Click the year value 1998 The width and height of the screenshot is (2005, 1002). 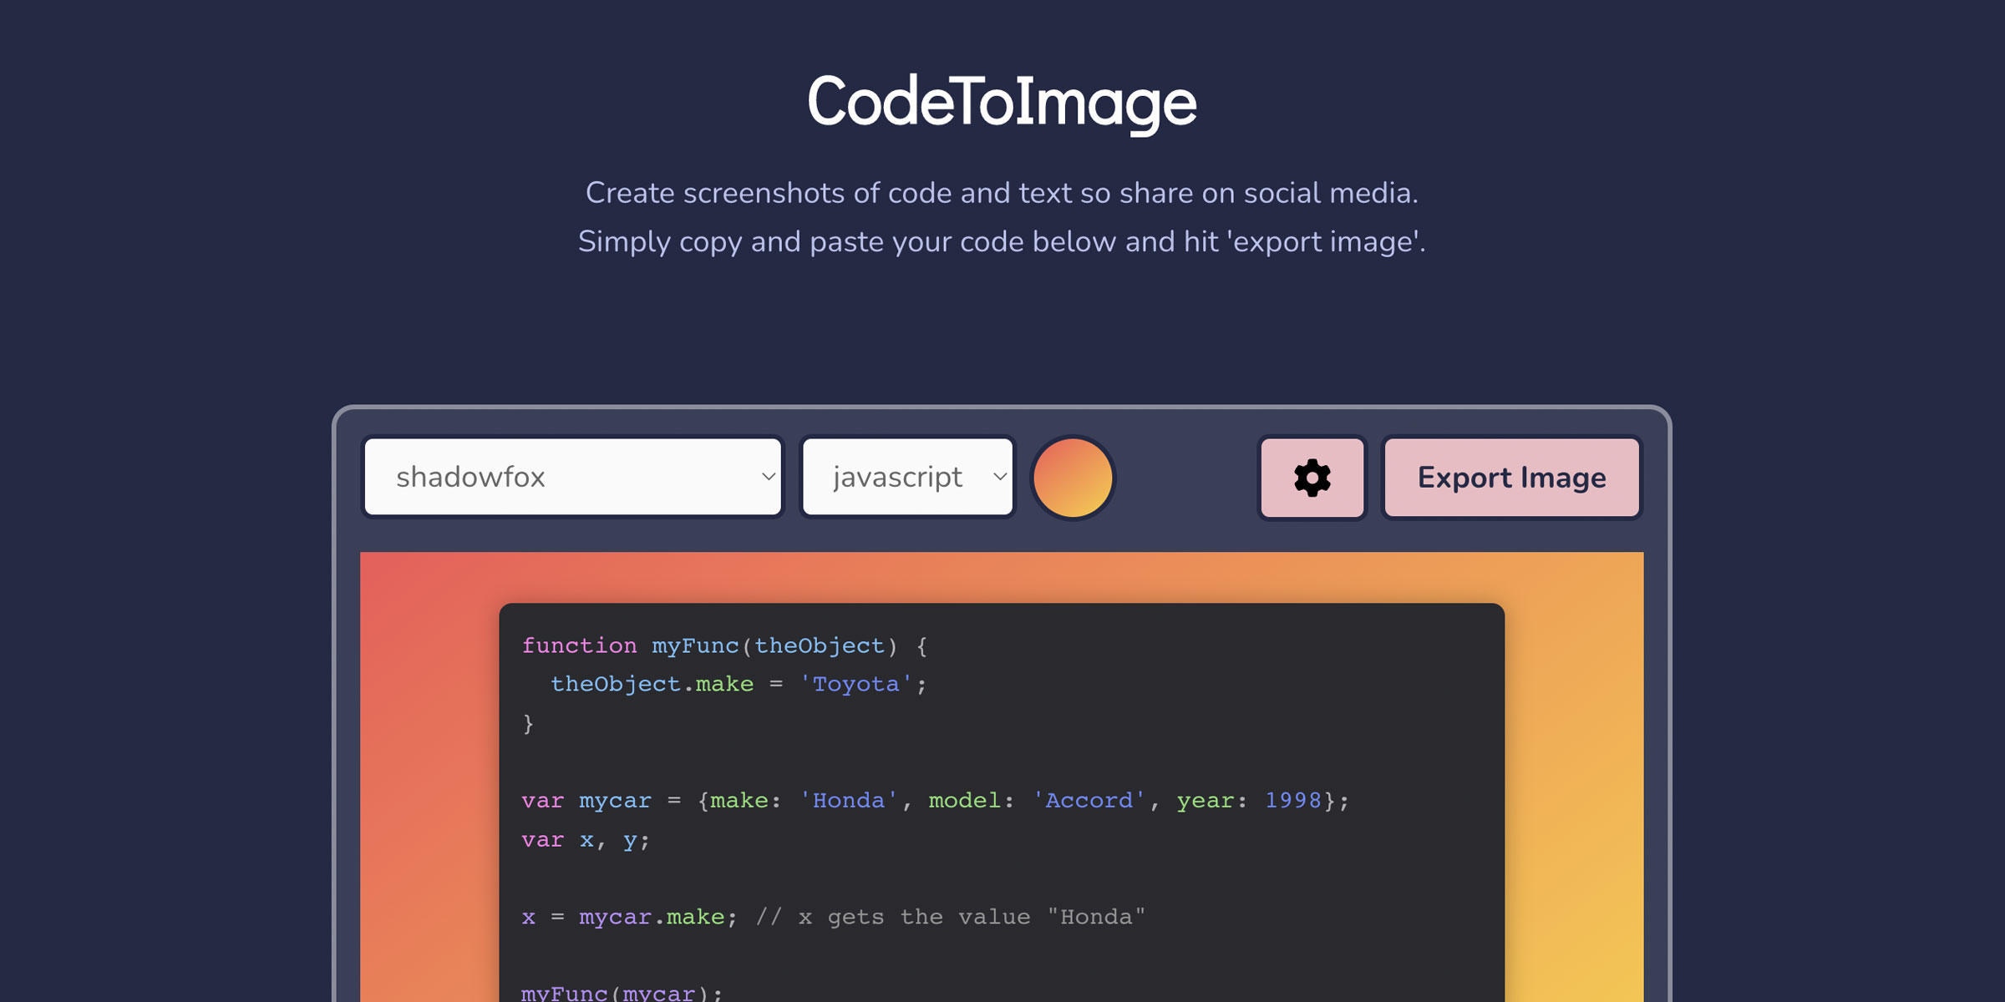(x=1294, y=800)
